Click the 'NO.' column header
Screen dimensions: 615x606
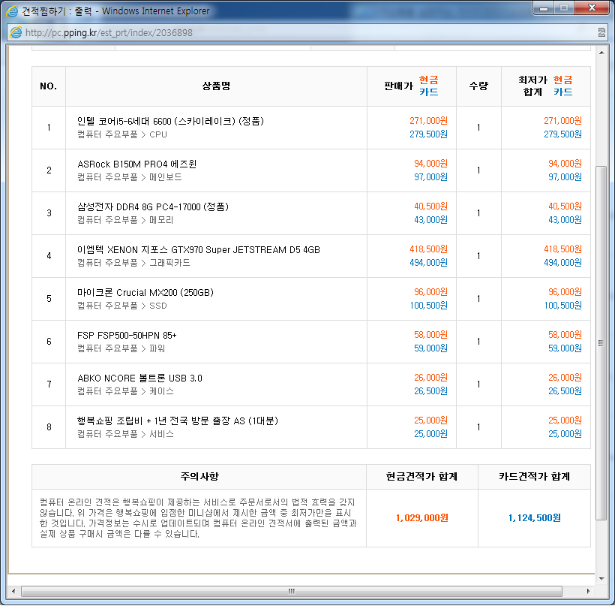pos(49,86)
